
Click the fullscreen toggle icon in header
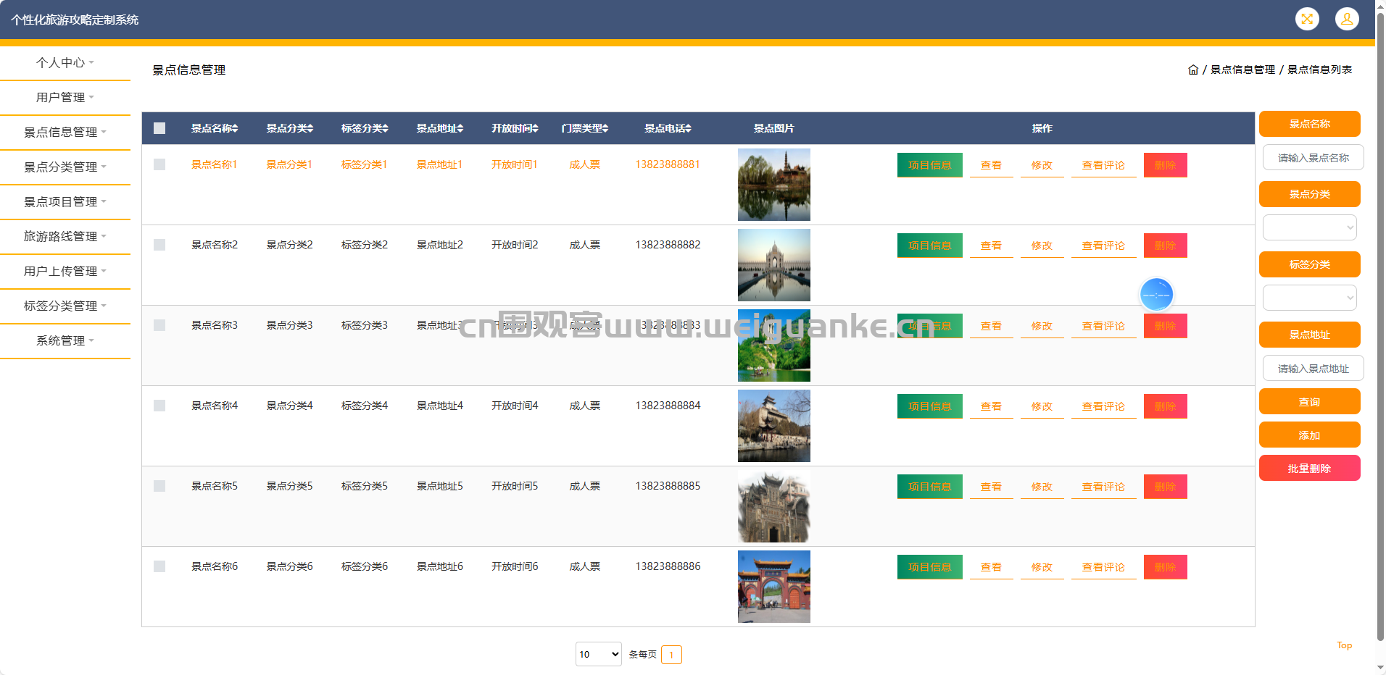1306,20
